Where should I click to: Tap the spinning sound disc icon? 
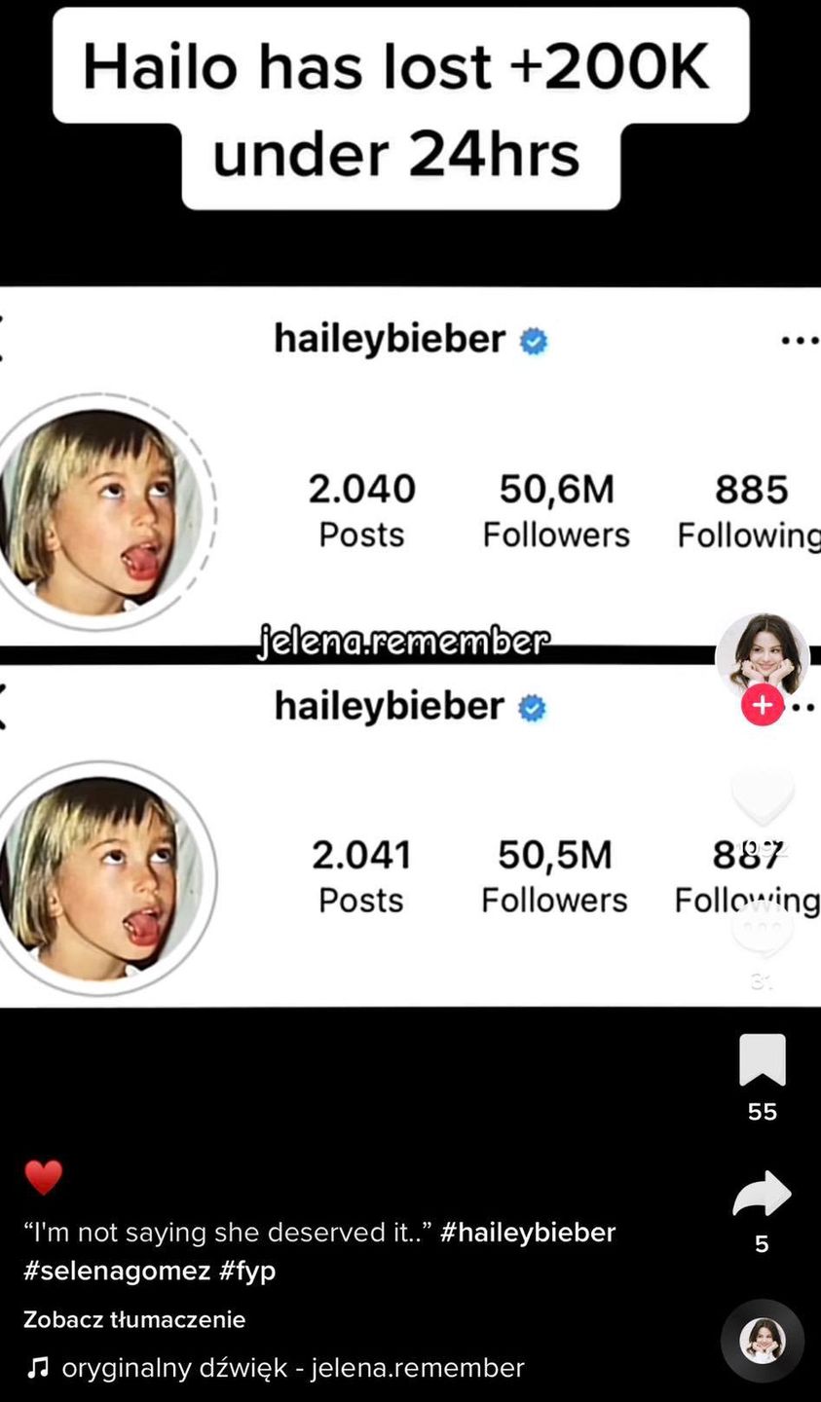tap(763, 1342)
